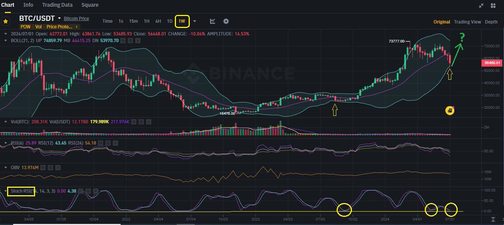Select the 1W interval
This screenshot has height=225, width=504.
click(x=182, y=21)
